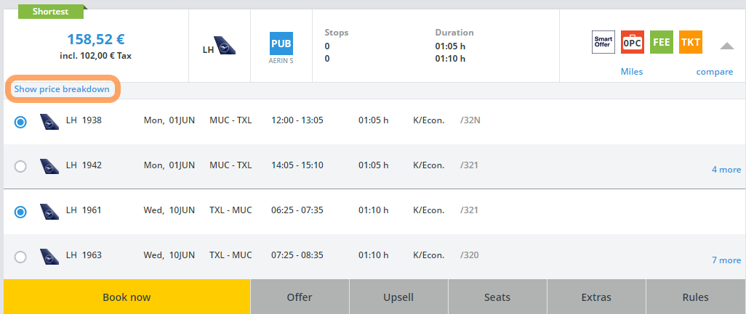Click the Smart Offer icon

pyautogui.click(x=603, y=42)
